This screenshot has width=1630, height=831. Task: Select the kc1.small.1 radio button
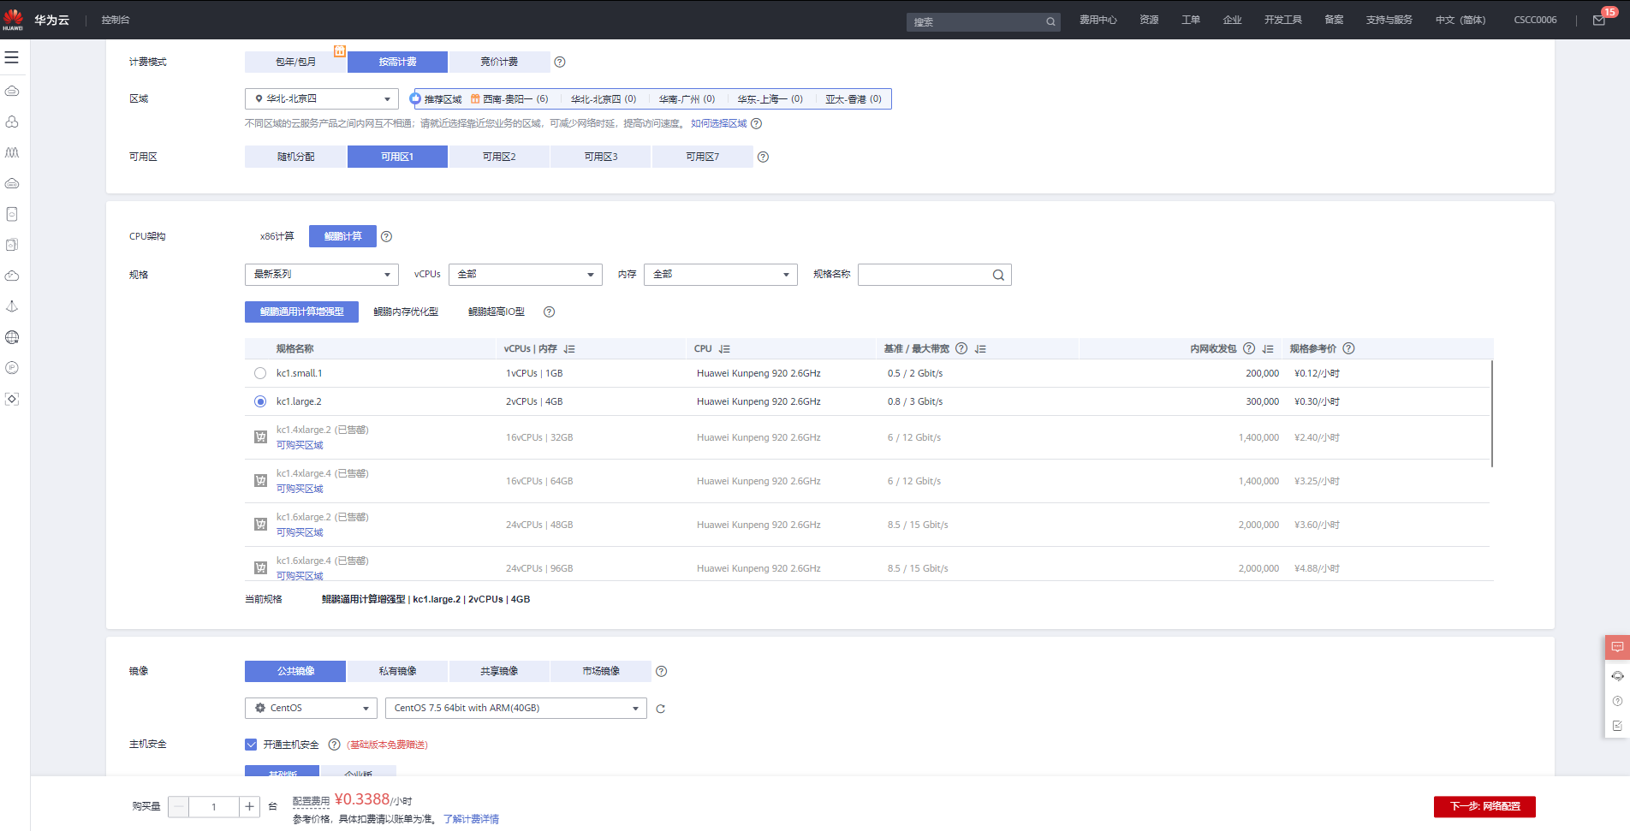pos(260,373)
